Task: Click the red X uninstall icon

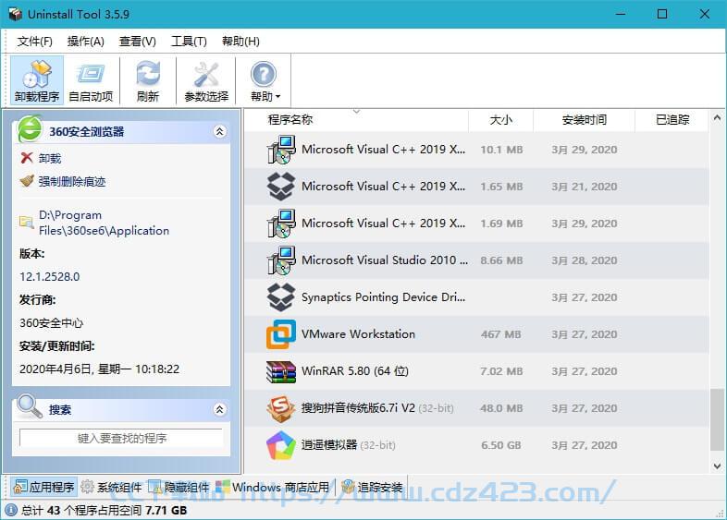Action: (x=27, y=158)
